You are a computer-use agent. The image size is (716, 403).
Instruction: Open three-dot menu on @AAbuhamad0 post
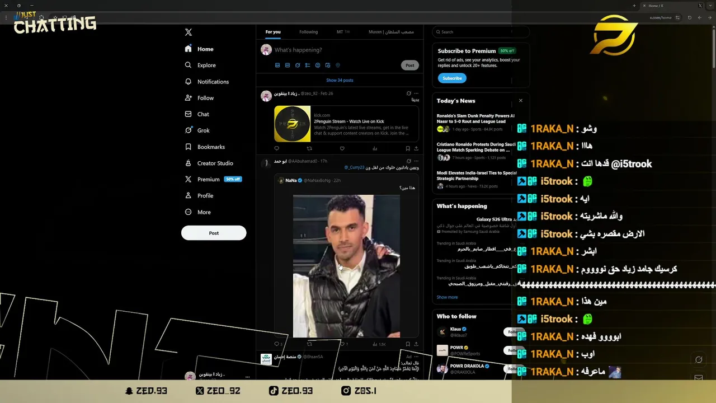[416, 161]
